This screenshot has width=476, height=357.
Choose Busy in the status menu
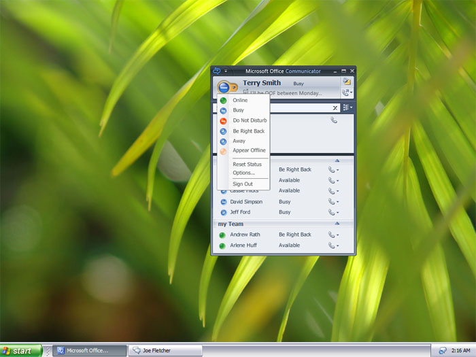click(x=243, y=110)
